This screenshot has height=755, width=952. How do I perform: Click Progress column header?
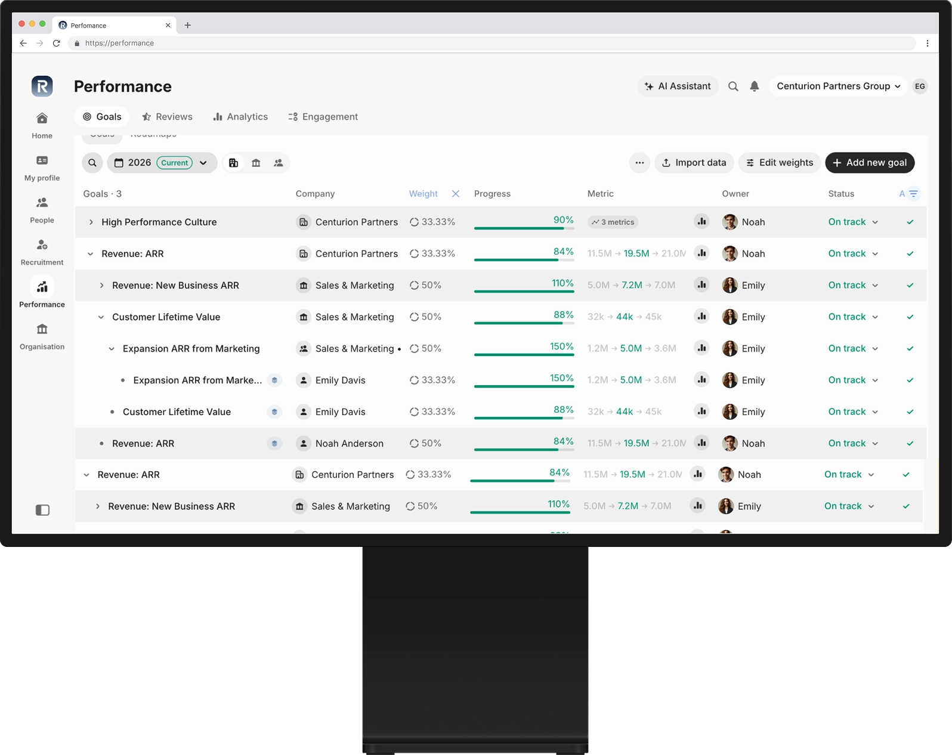pos(492,194)
